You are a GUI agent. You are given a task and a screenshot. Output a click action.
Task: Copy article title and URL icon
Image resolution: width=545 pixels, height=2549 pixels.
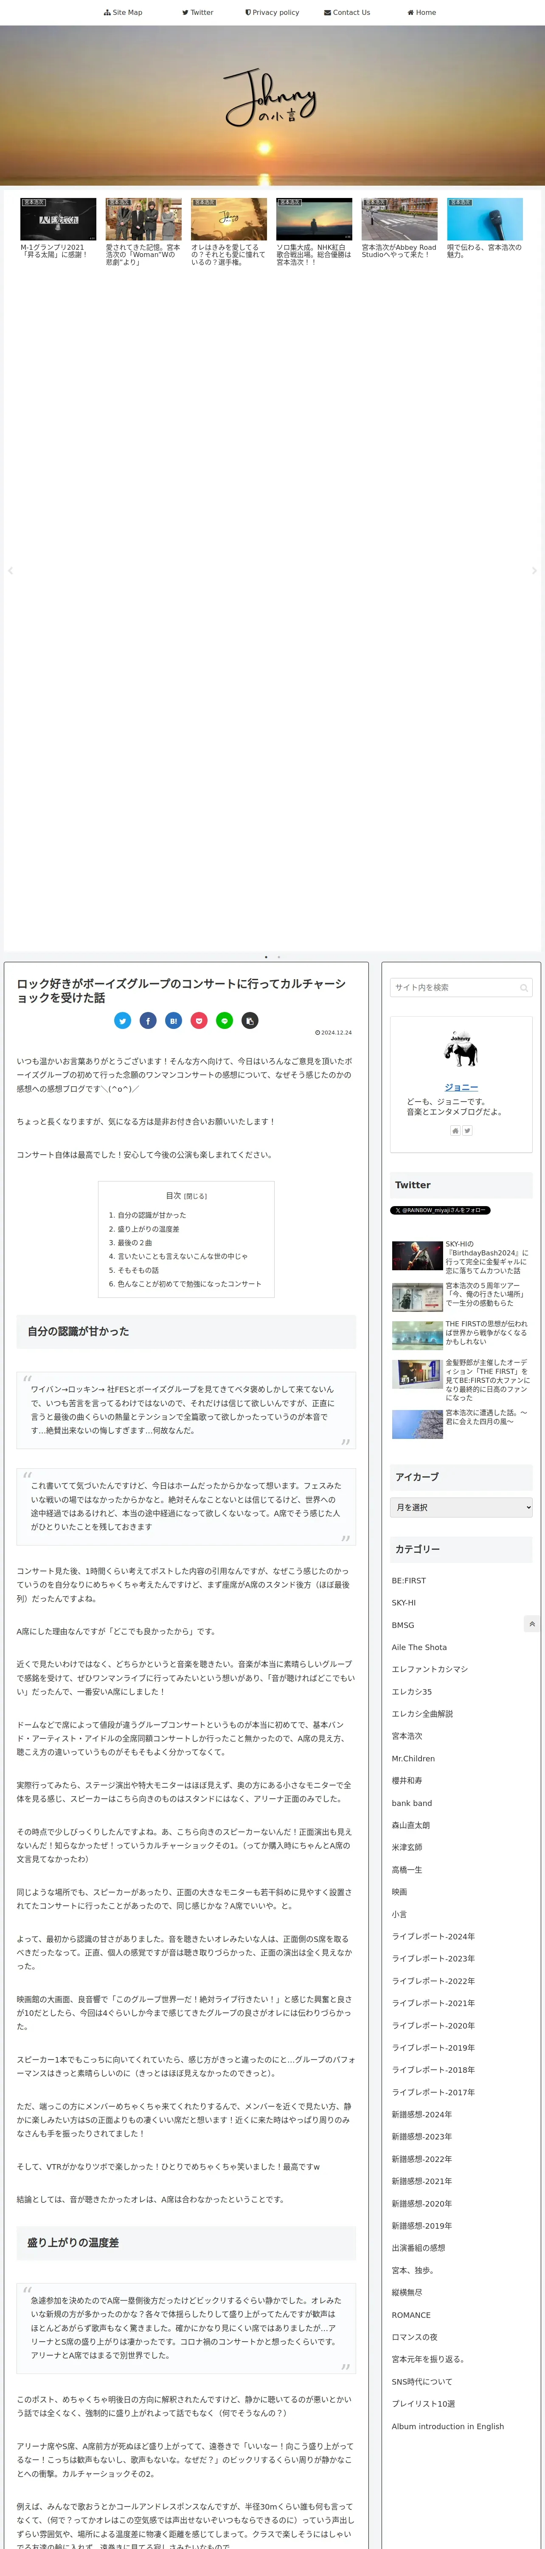click(250, 1020)
